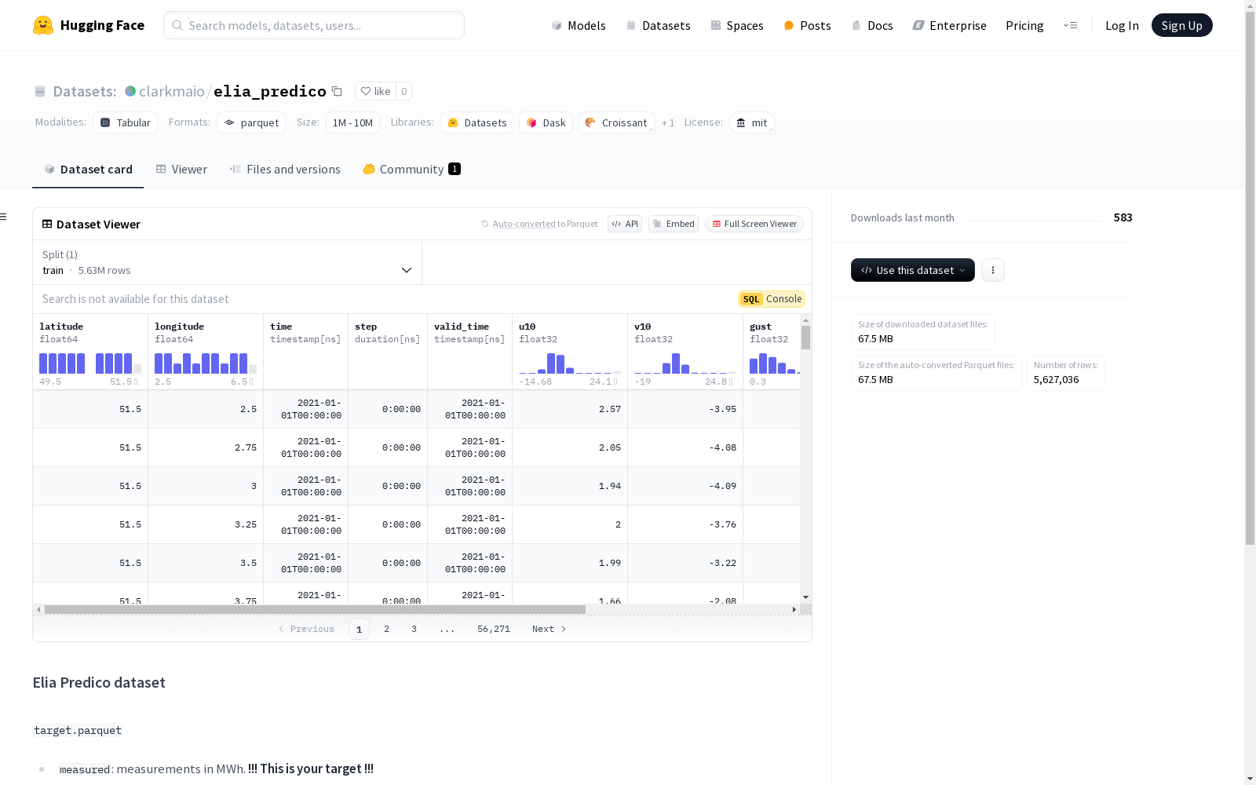Click the parquet format tag
Image resolution: width=1256 pixels, height=785 pixels.
[x=251, y=122]
